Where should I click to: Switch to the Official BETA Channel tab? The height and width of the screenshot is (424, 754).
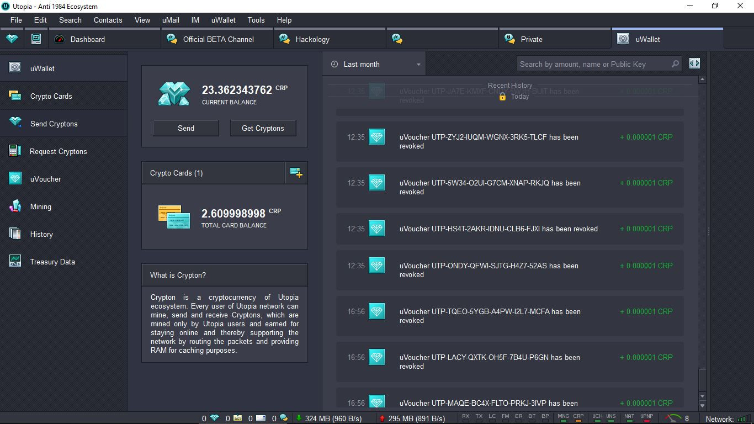[x=217, y=39]
